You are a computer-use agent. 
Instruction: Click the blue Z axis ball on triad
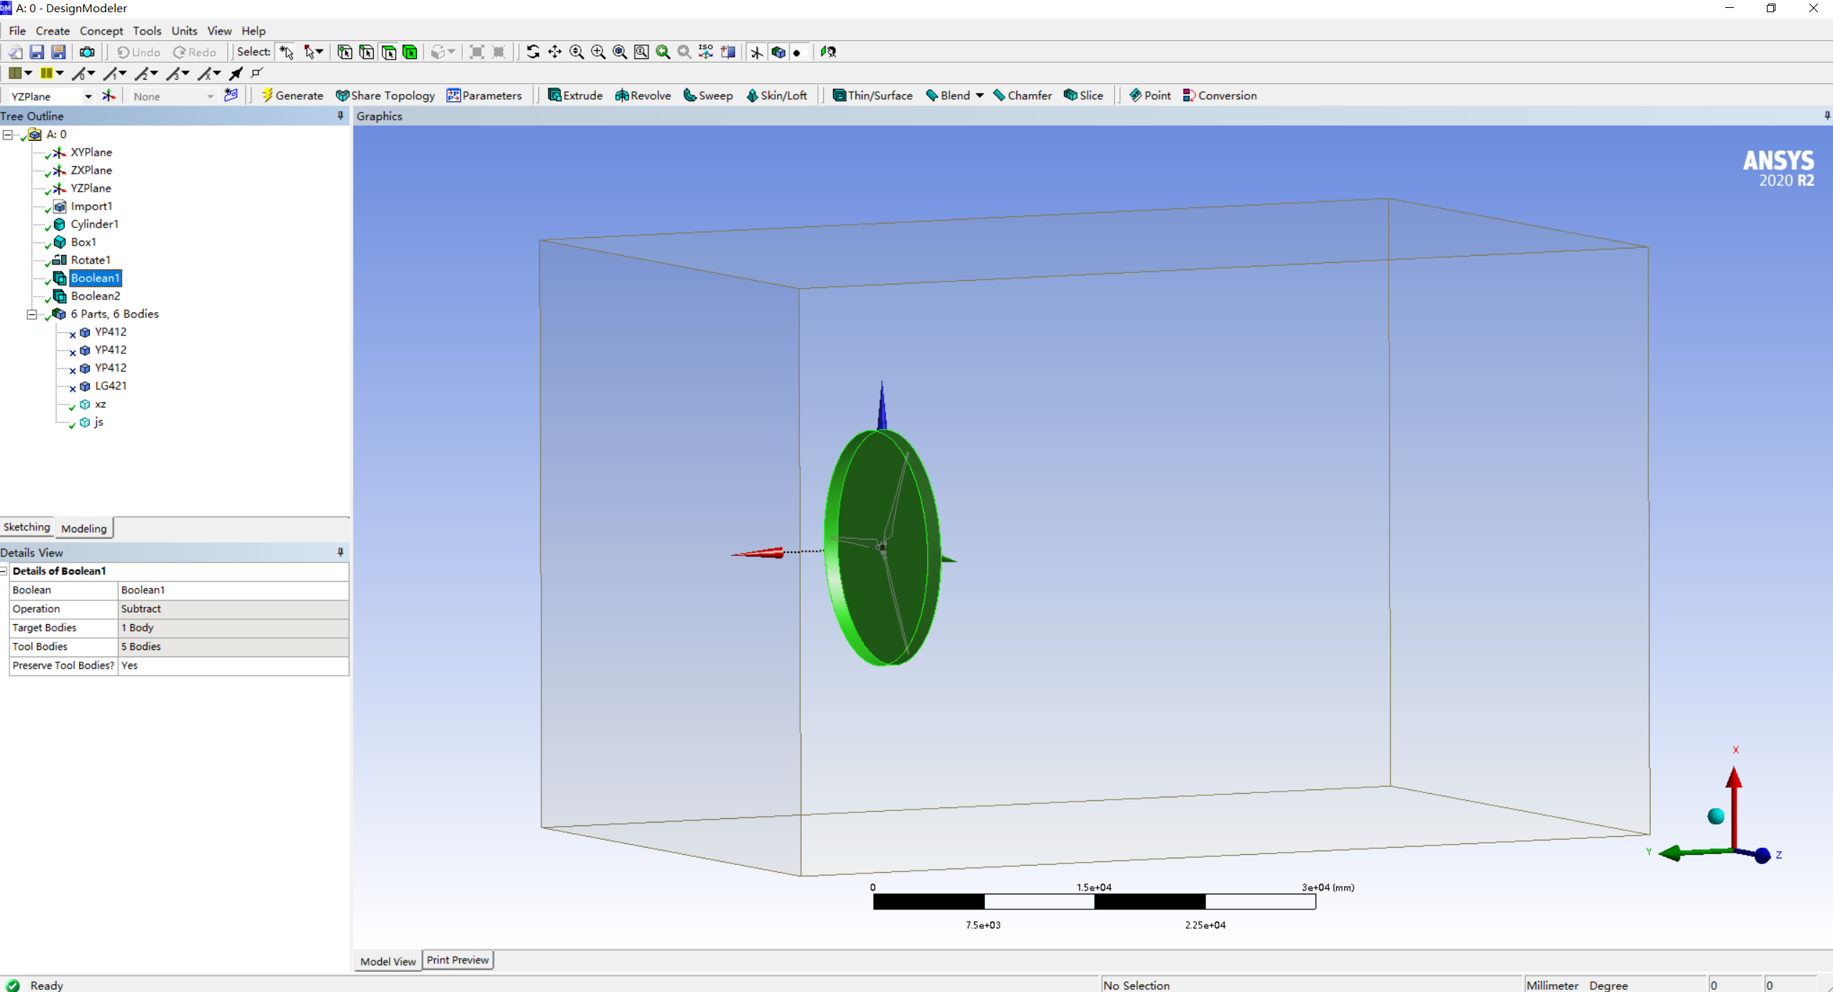1762,856
